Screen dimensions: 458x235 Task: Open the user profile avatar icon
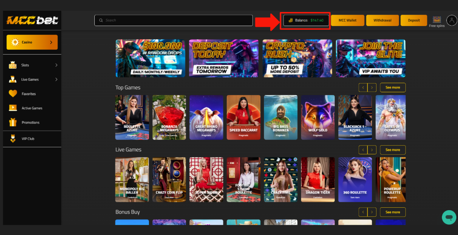pos(451,20)
